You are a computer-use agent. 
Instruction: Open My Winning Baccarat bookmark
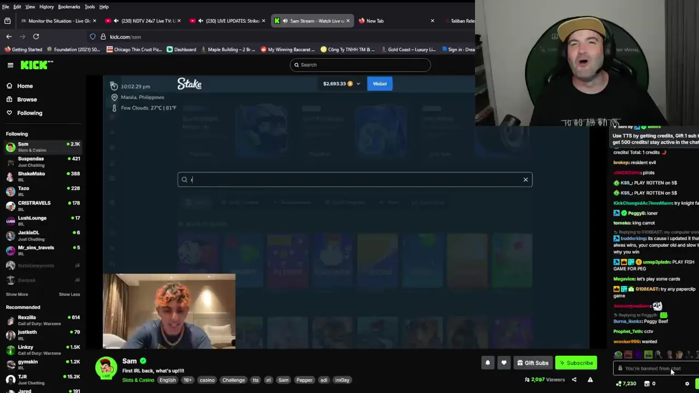288,50
